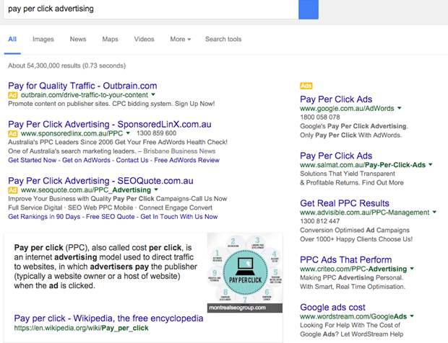The height and width of the screenshot is (343, 448).
Task: Expand the arrow next to sponsoredlinx.com.au/PPC
Action: point(128,133)
